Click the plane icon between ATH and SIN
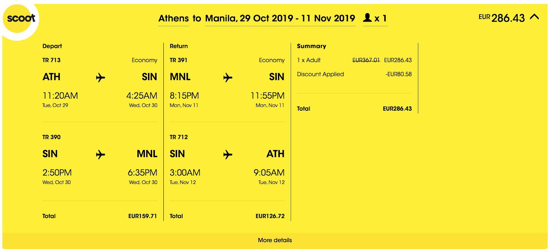Viewport: 548px width, 249px height. (x=100, y=78)
